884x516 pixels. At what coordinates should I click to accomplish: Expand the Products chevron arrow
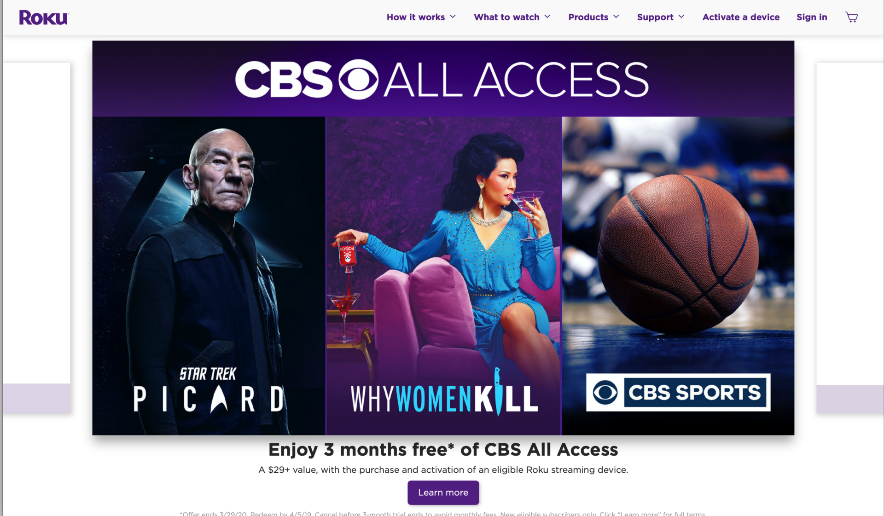(616, 17)
